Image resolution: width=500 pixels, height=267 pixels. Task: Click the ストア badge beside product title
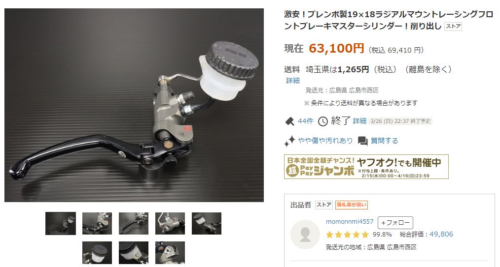coord(453,27)
